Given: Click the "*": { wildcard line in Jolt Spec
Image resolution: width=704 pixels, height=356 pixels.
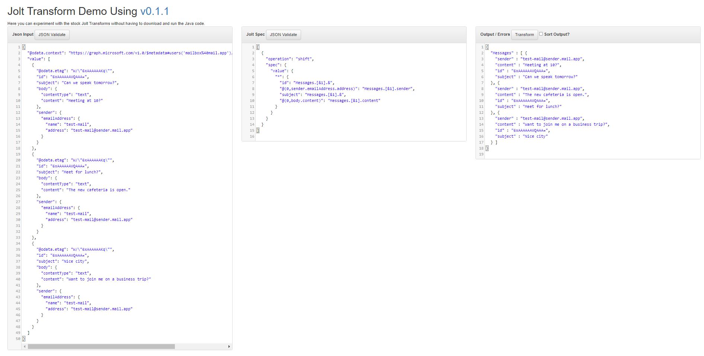Looking at the screenshot, I should coord(282,77).
